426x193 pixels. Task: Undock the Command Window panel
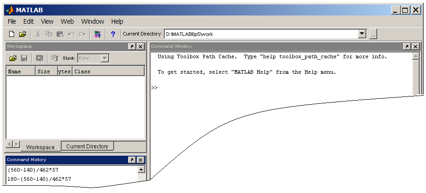407,46
